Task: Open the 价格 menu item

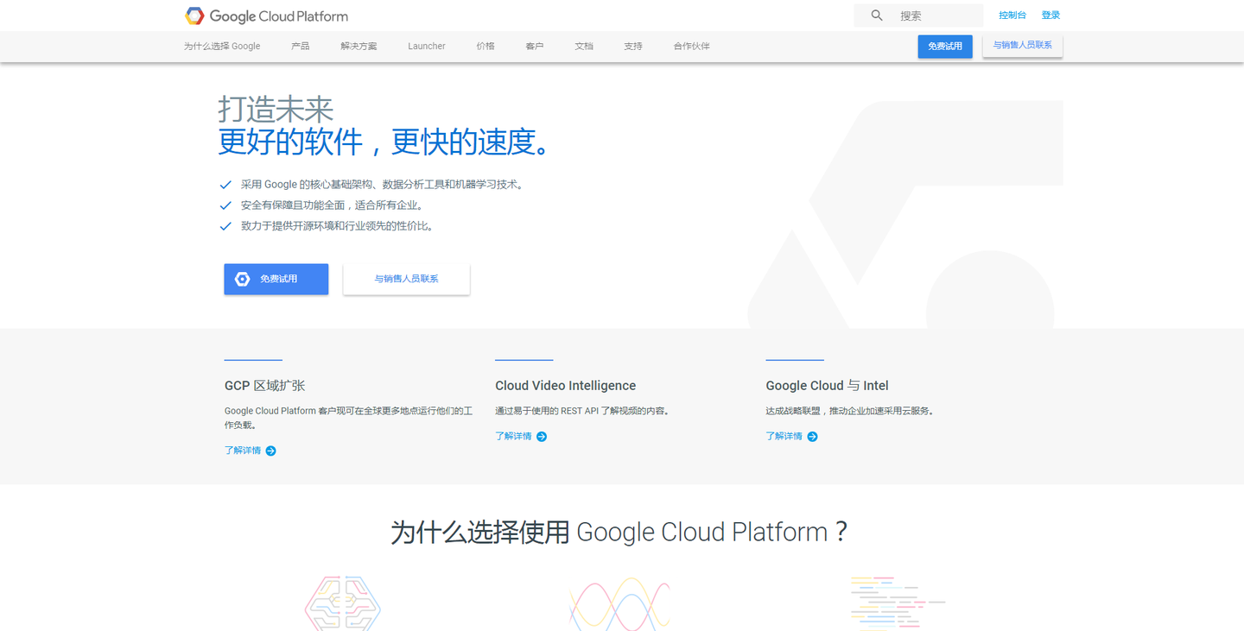Action: pyautogui.click(x=486, y=47)
